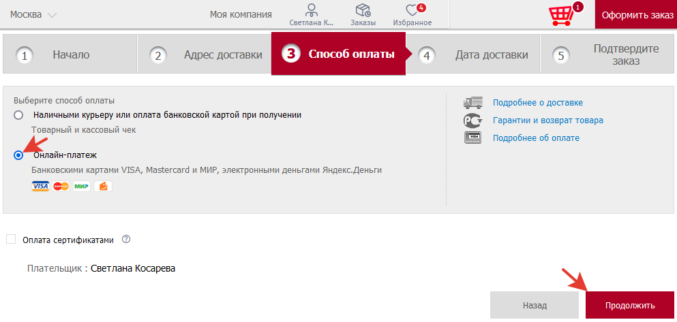Viewport: 677px width, 322px height.
Task: Click the delivery truck icon
Action: click(x=472, y=103)
